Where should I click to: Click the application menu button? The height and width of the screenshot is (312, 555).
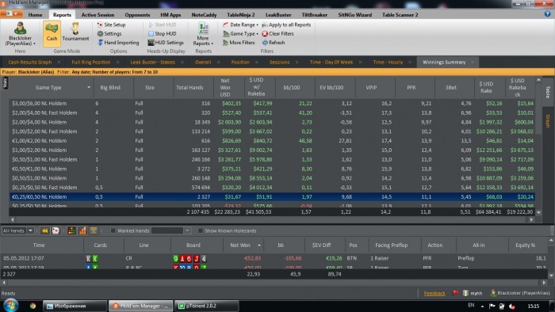pos(11,13)
